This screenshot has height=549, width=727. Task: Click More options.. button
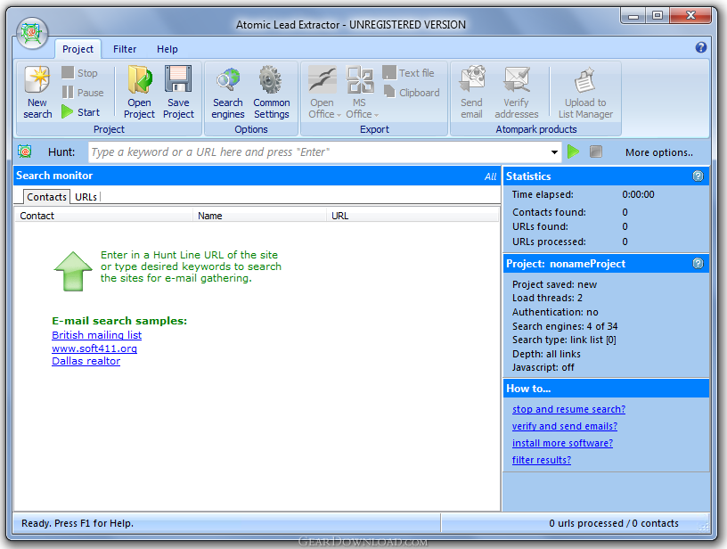coord(659,152)
